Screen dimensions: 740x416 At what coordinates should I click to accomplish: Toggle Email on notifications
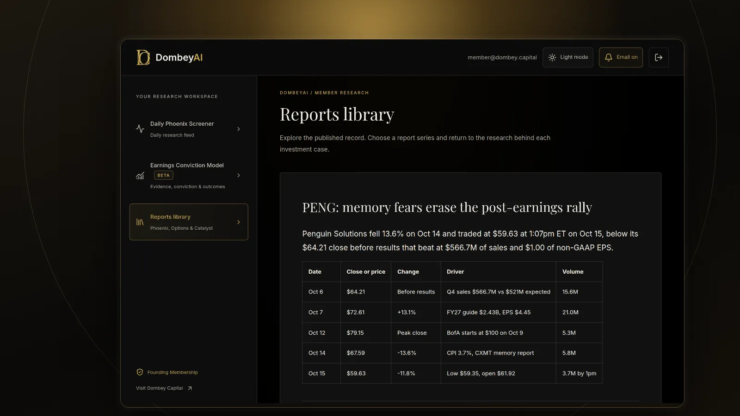point(621,57)
